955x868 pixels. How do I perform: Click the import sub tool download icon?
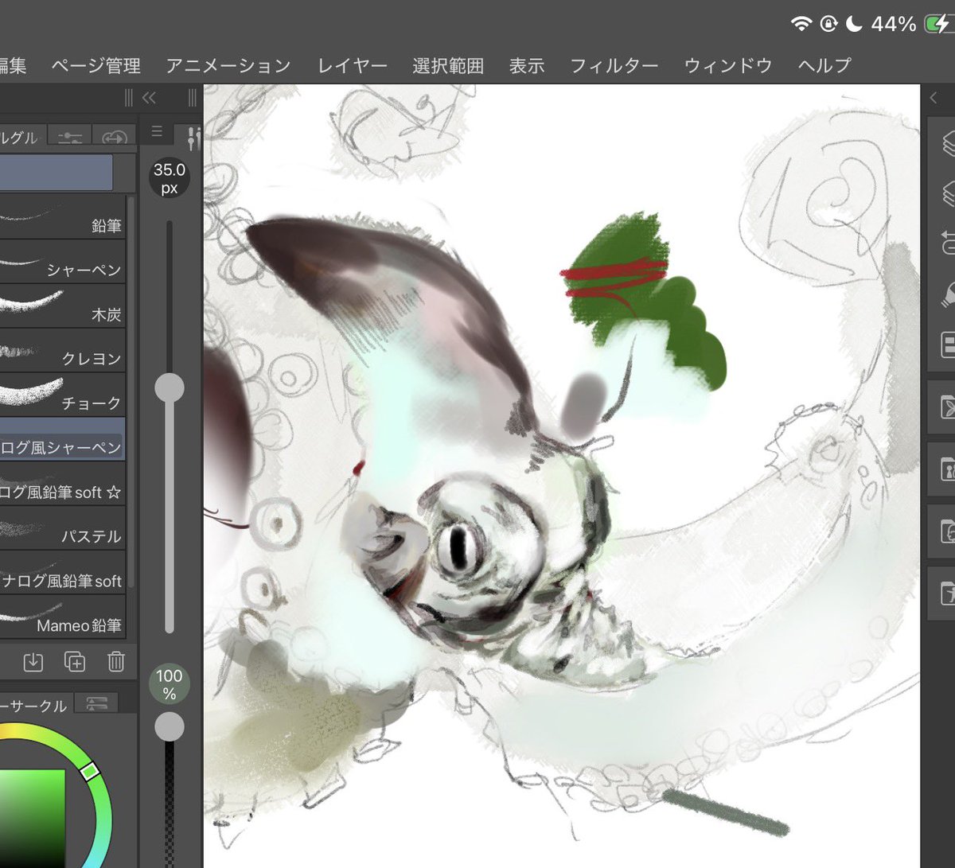[x=33, y=662]
